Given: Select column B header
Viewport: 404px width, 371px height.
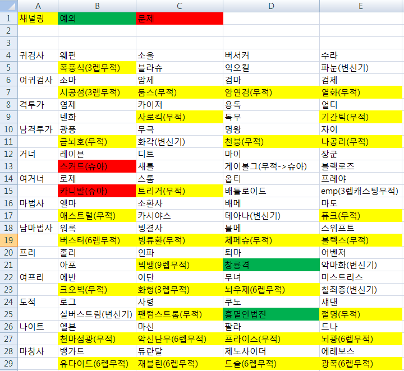Looking at the screenshot, I should pos(97,6).
